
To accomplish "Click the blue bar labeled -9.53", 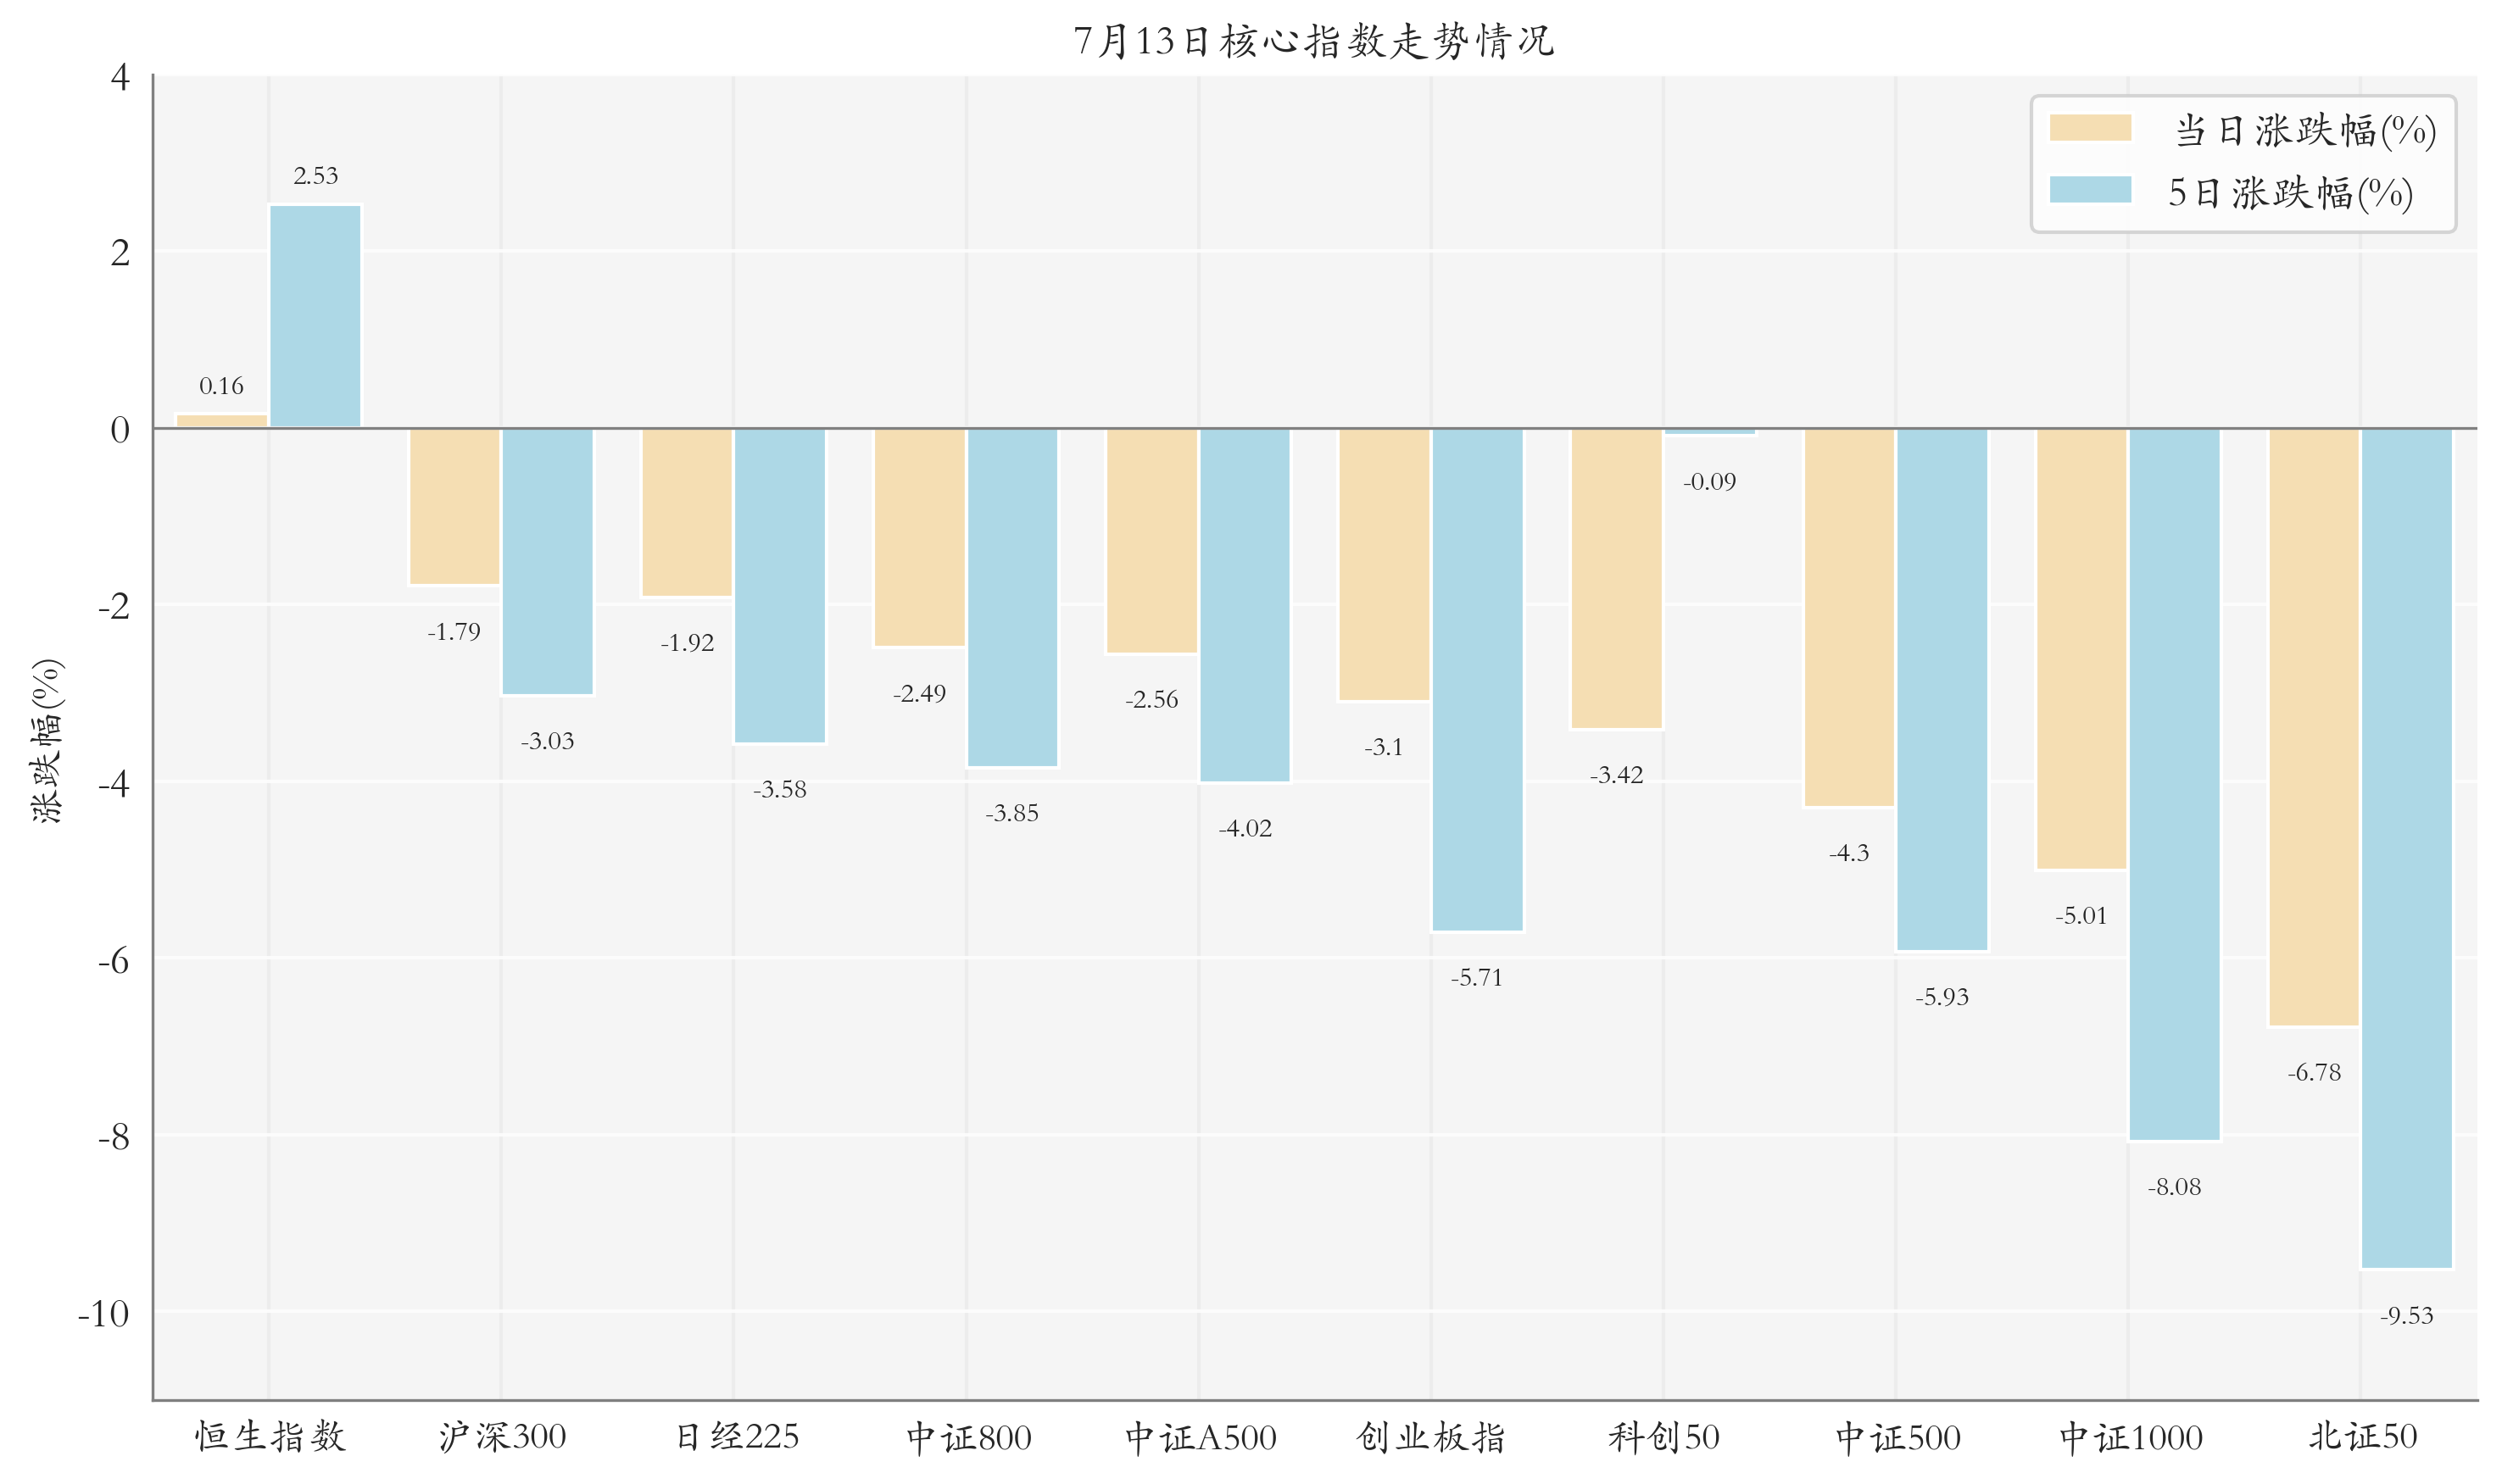I will [2407, 848].
